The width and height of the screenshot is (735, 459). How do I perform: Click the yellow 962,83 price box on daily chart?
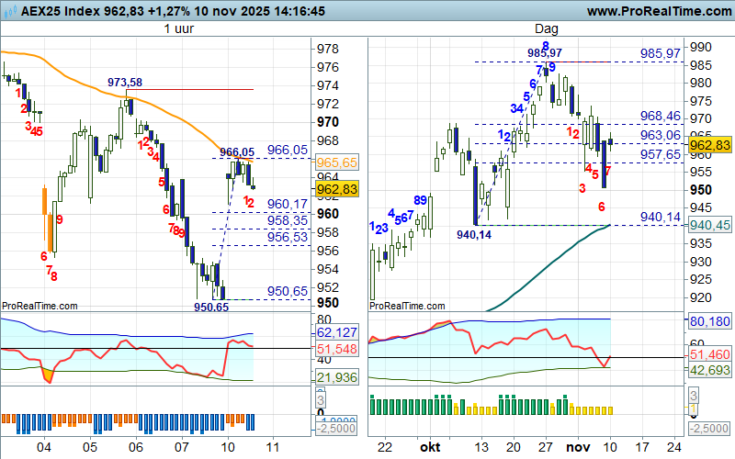709,145
